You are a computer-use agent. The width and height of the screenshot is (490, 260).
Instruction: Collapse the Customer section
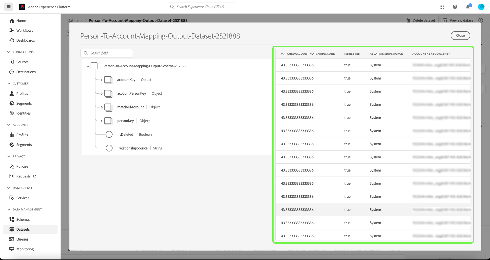[9, 84]
